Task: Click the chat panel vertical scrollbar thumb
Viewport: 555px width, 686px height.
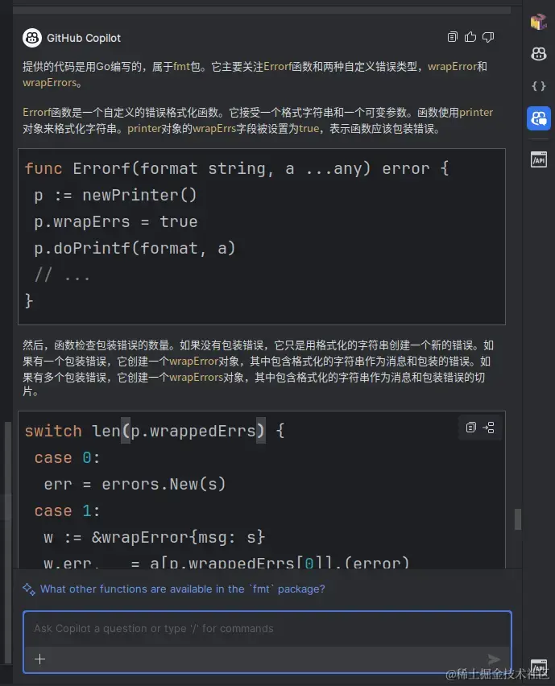Action: 518,519
